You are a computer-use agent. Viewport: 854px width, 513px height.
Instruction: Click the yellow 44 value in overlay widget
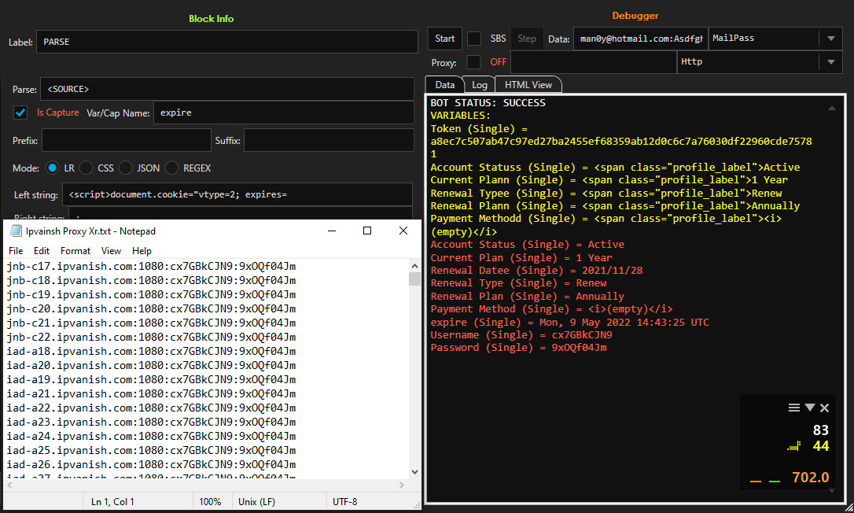click(821, 446)
